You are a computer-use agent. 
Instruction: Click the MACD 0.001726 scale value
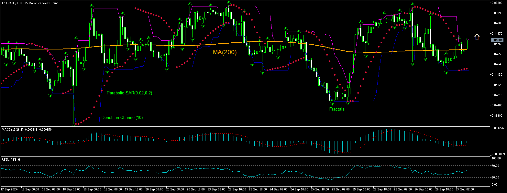click(x=498, y=129)
